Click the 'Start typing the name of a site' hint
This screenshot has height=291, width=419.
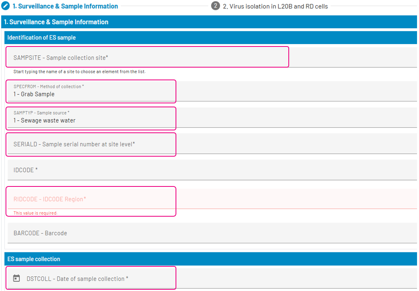click(x=79, y=72)
